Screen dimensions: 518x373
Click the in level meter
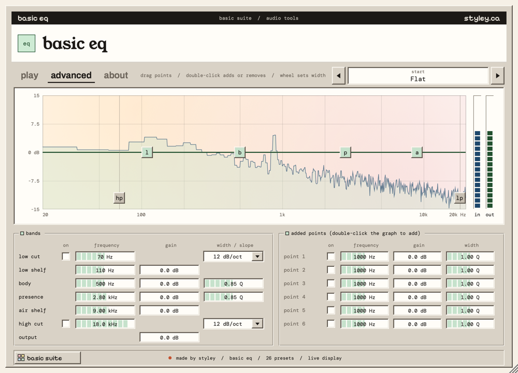478,152
